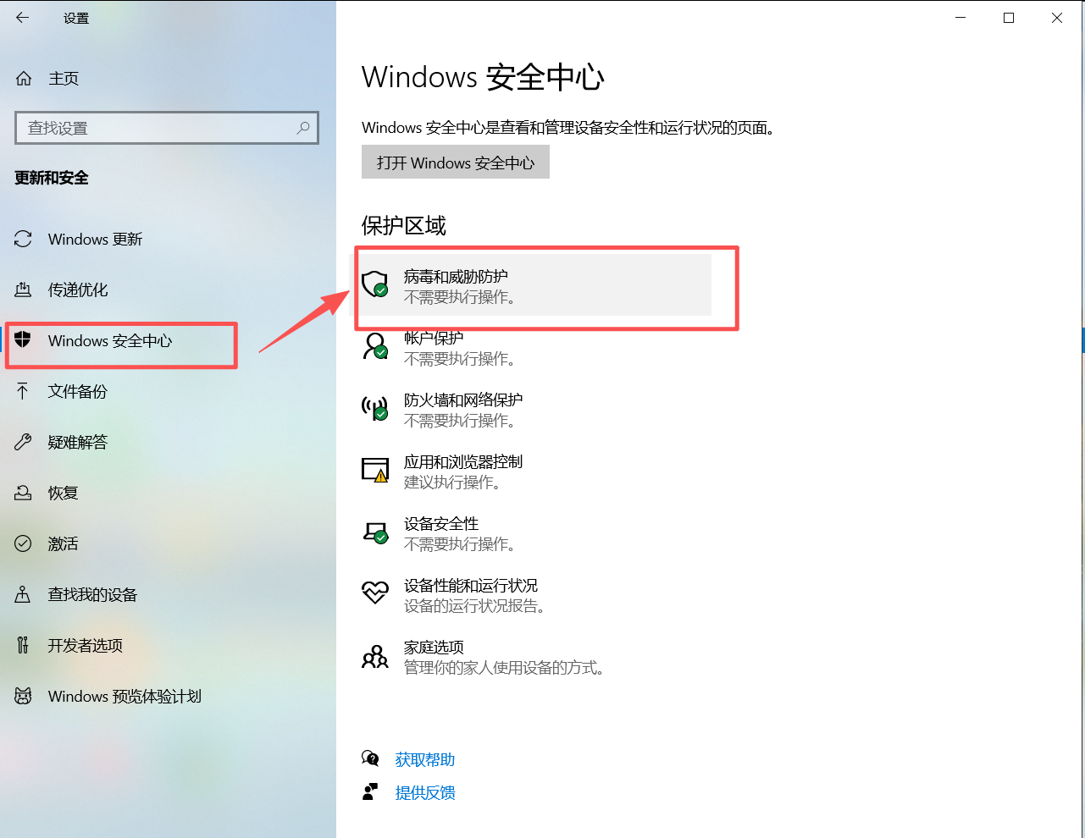
Task: Click the 获取帮助 chat icon
Action: click(370, 758)
